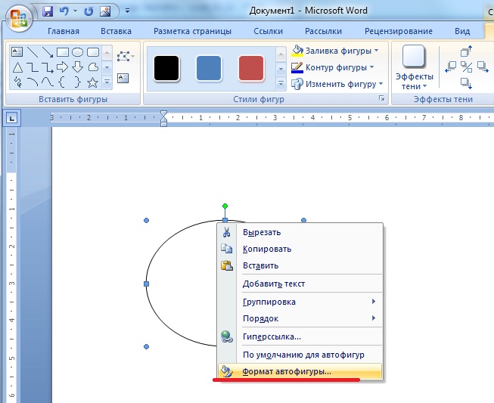Apply the red shape style
The width and height of the screenshot is (494, 403).
coord(251,68)
